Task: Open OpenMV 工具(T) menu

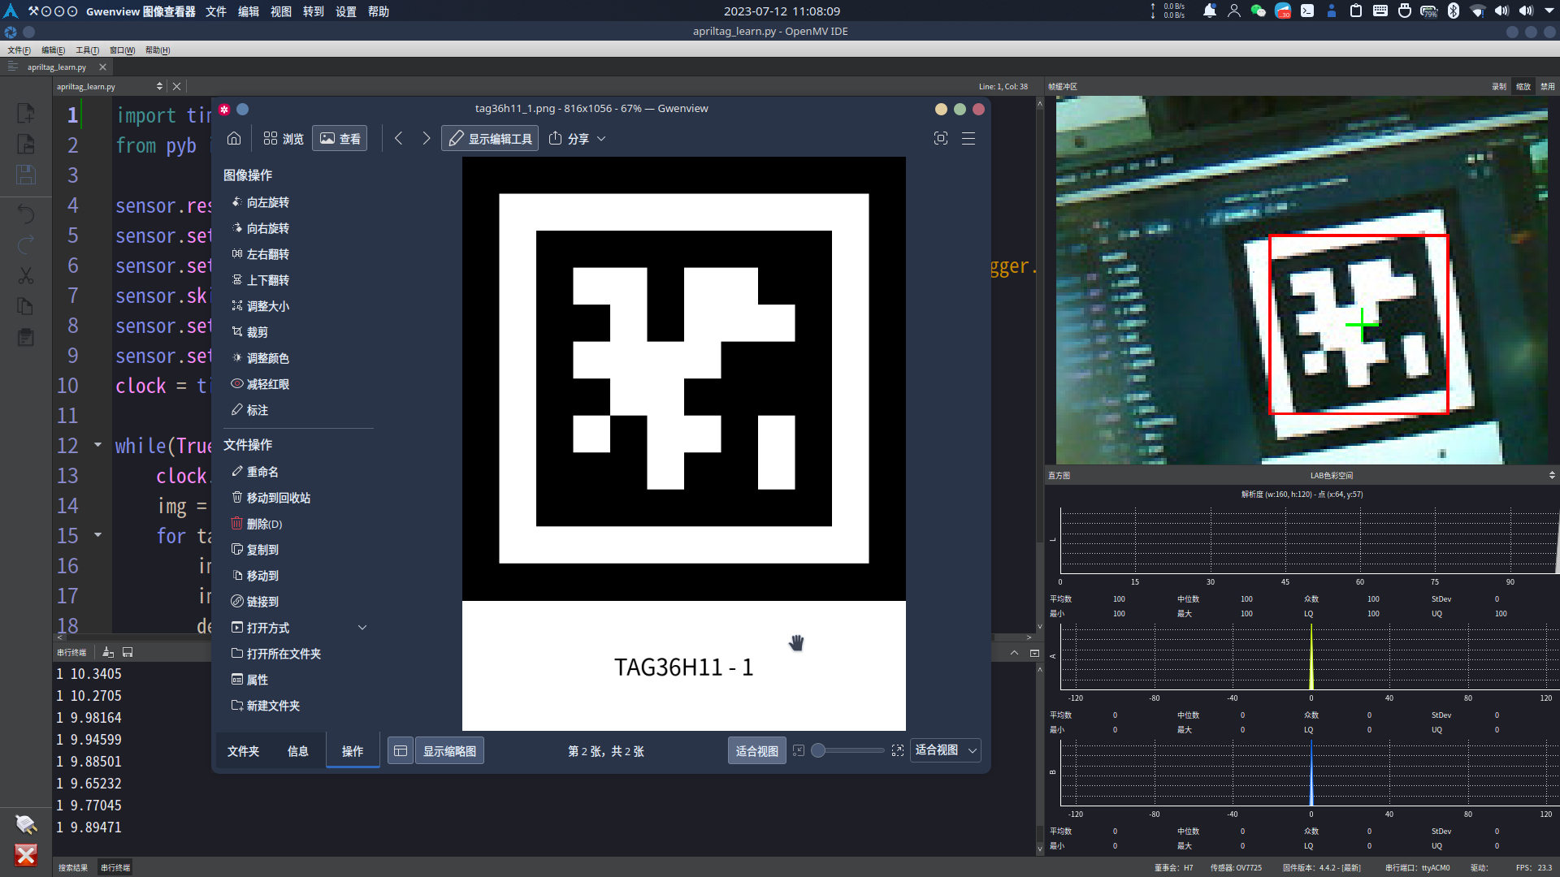Action: [x=87, y=50]
